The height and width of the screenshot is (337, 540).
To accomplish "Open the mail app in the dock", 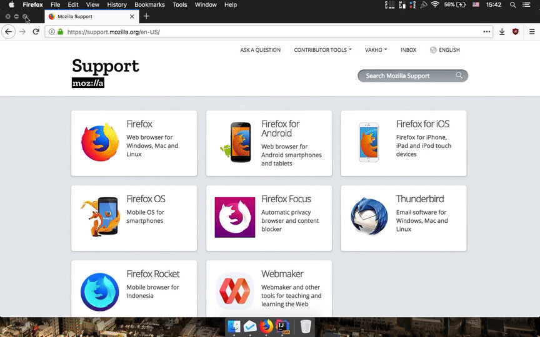I will 250,326.
